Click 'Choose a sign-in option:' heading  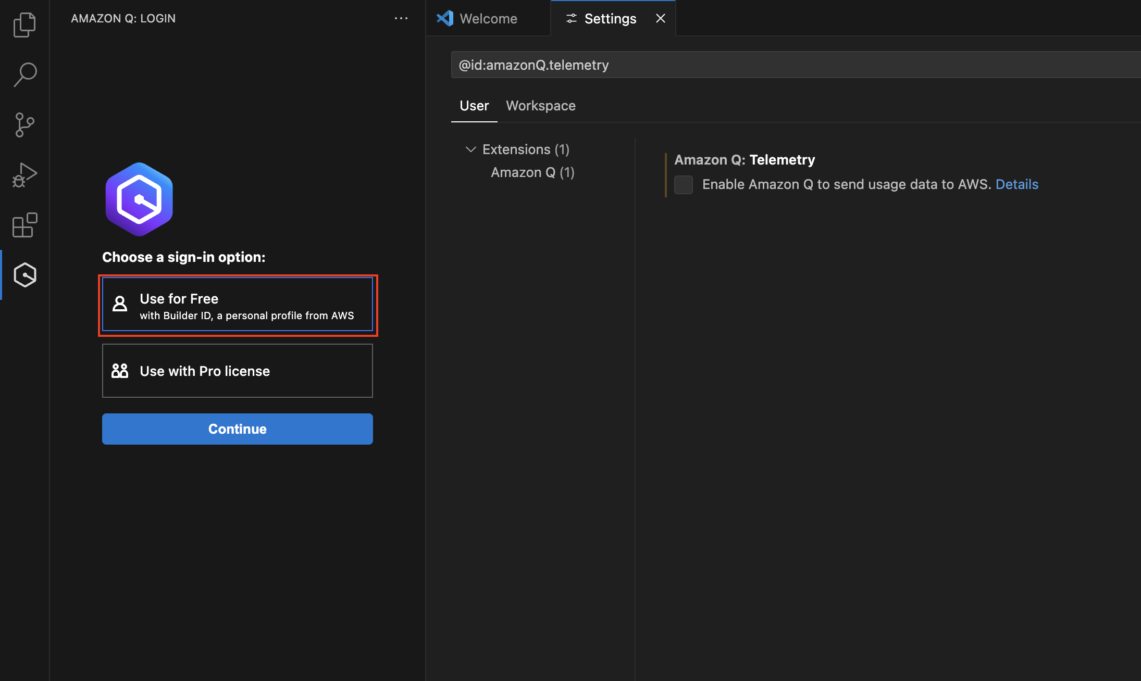[x=184, y=257]
